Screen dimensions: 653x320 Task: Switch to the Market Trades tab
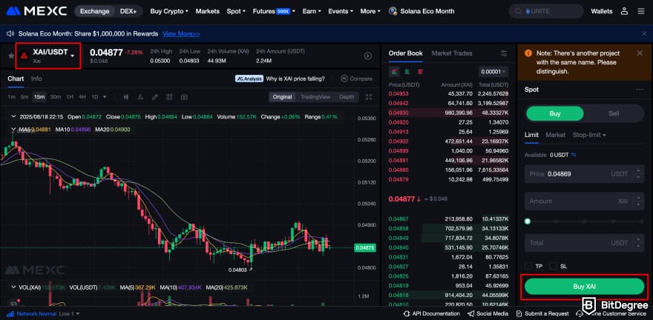[x=451, y=53]
